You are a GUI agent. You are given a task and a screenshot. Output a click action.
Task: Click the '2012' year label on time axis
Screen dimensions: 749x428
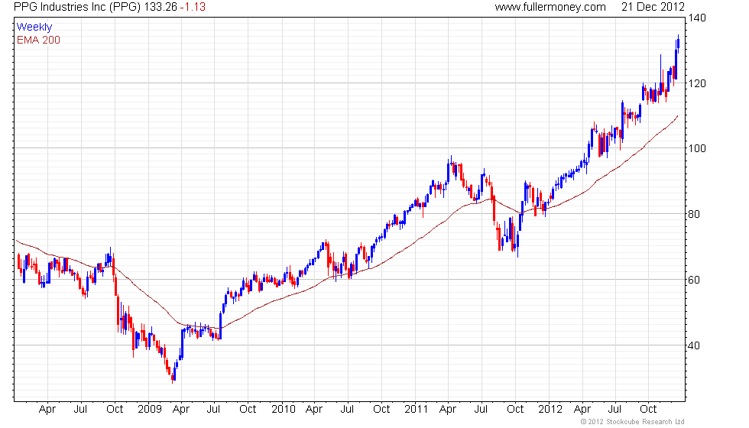[x=550, y=410]
